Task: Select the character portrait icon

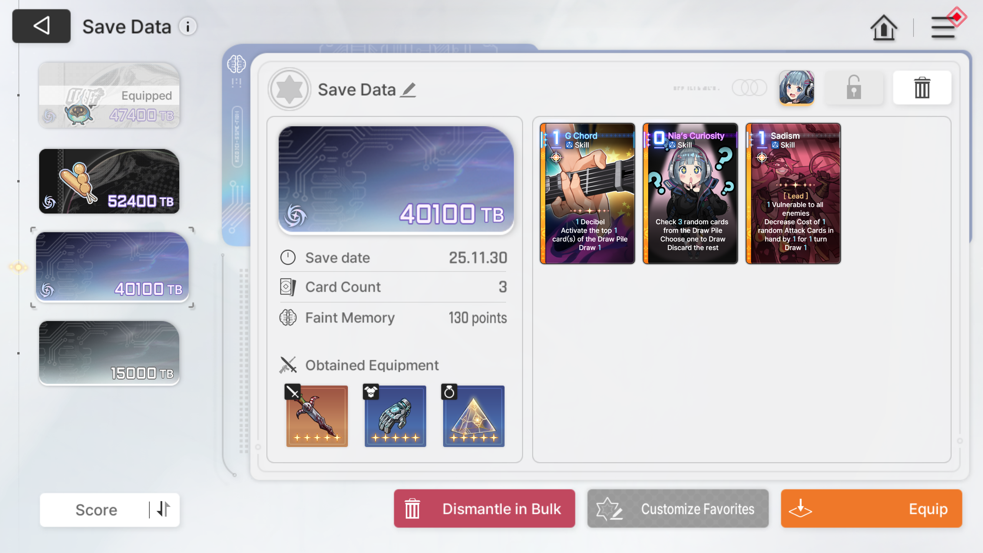Action: tap(796, 88)
